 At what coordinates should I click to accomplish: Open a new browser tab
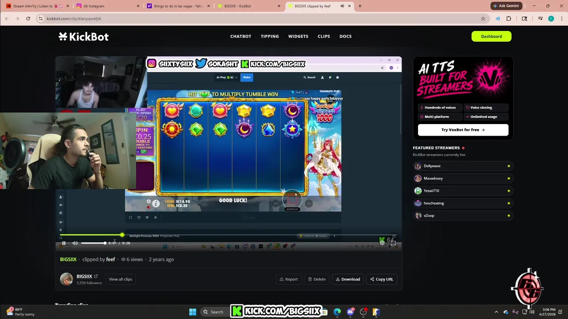point(360,6)
